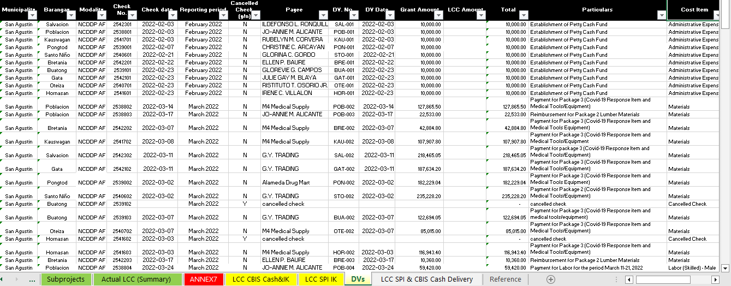Select check number cell 2542301
Screen dimensions: 731x286
coord(122,25)
